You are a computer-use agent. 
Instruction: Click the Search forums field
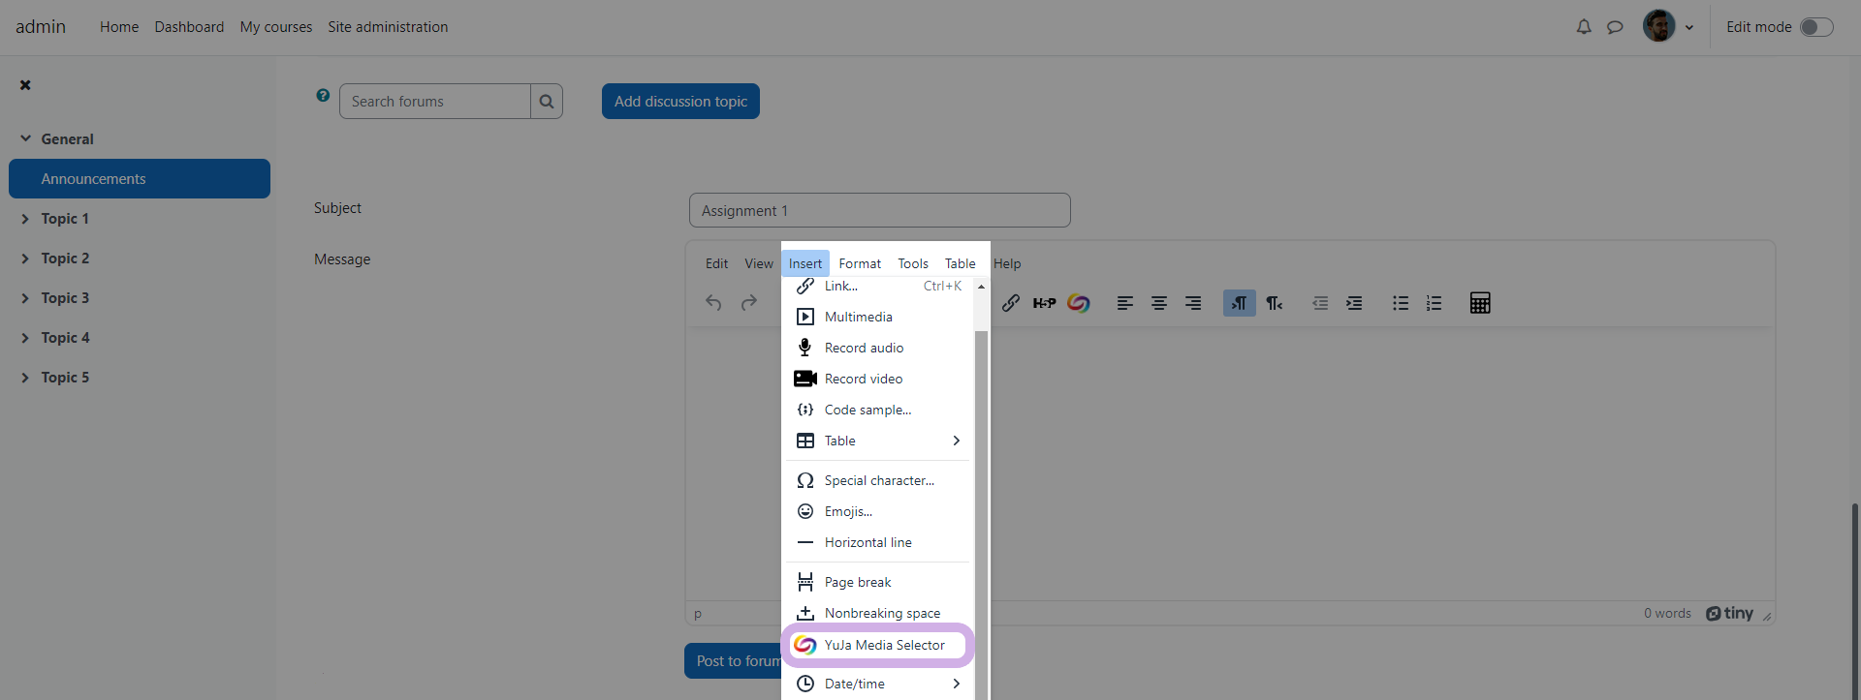click(x=435, y=101)
